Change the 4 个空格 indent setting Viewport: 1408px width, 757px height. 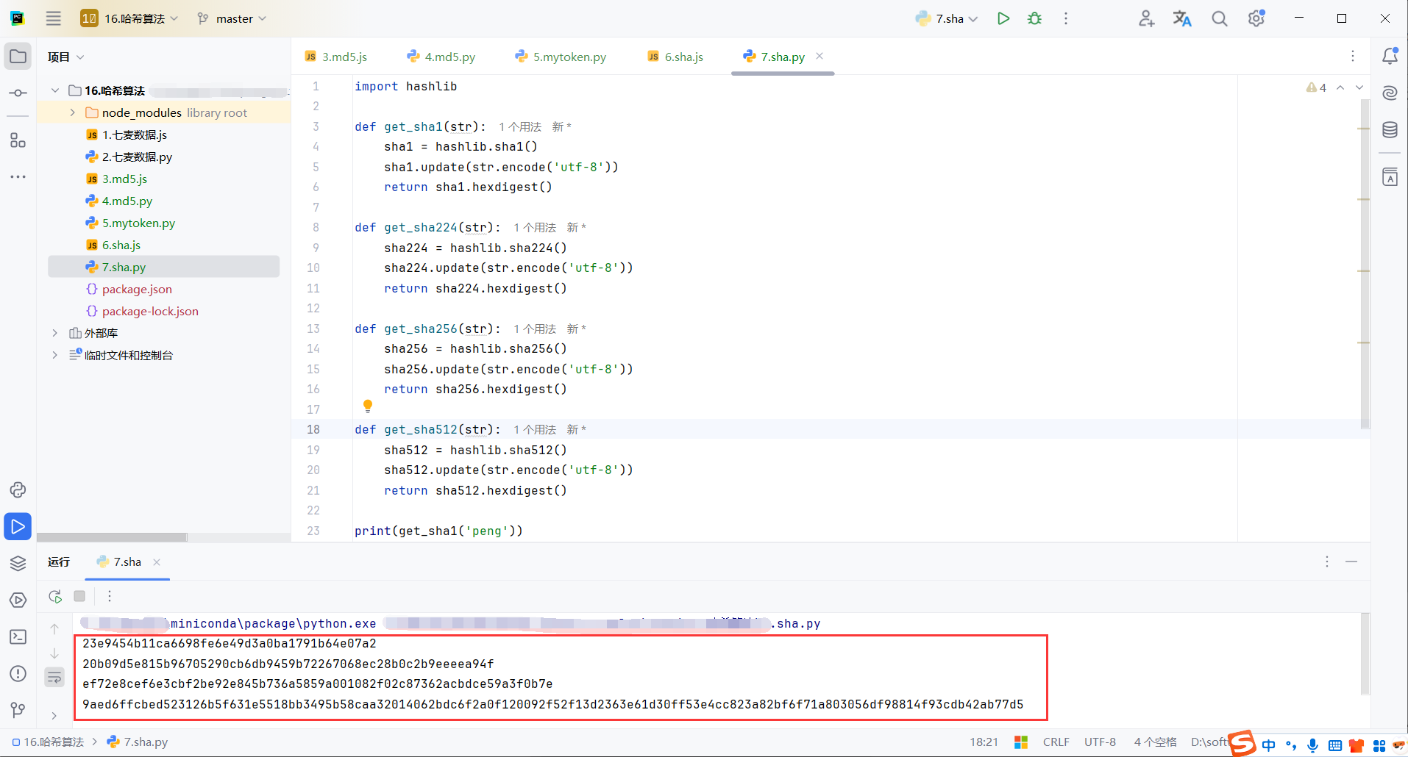pyautogui.click(x=1155, y=742)
